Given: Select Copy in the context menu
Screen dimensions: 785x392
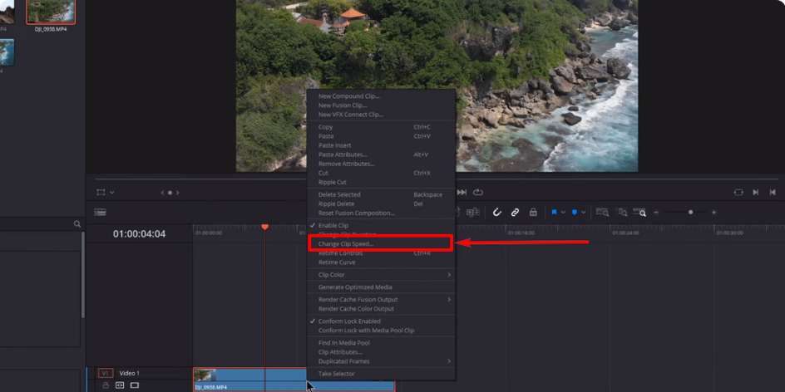Looking at the screenshot, I should pos(381,127).
